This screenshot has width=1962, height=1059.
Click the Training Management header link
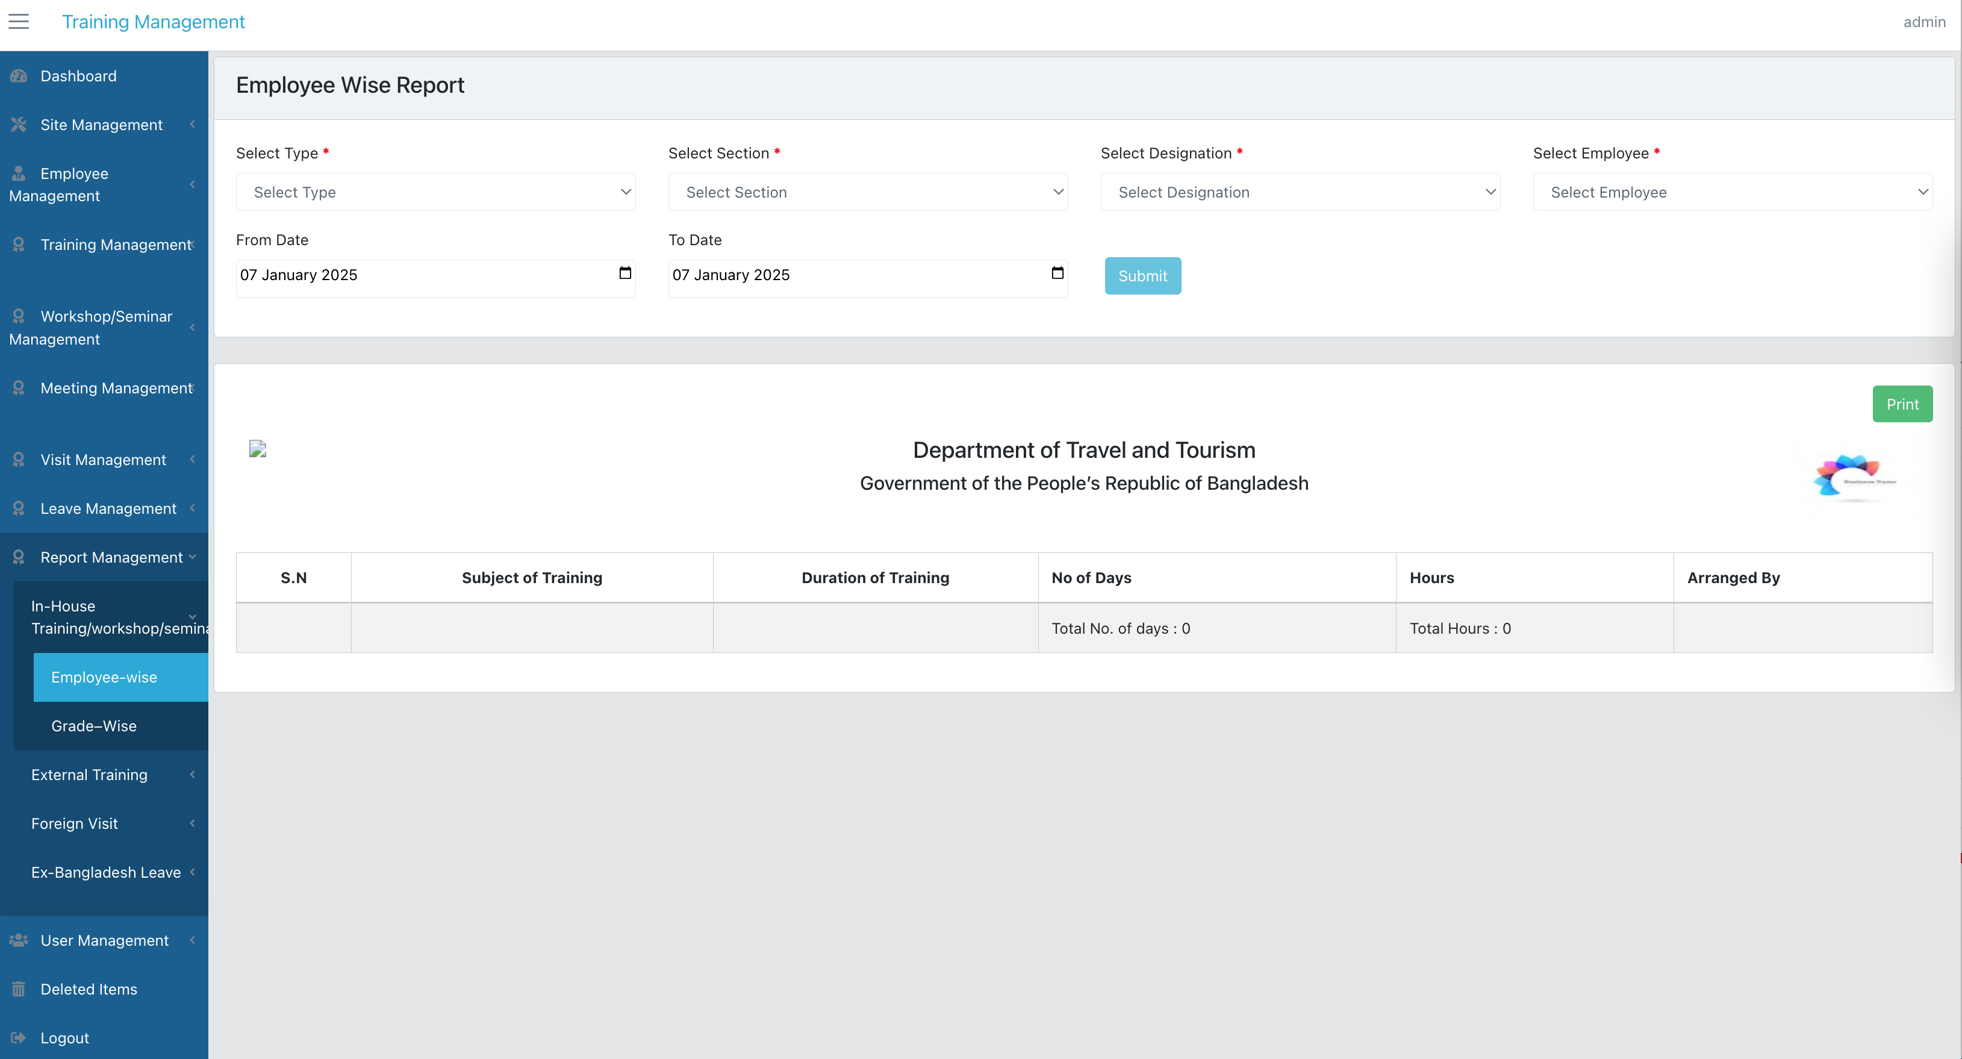(x=153, y=21)
